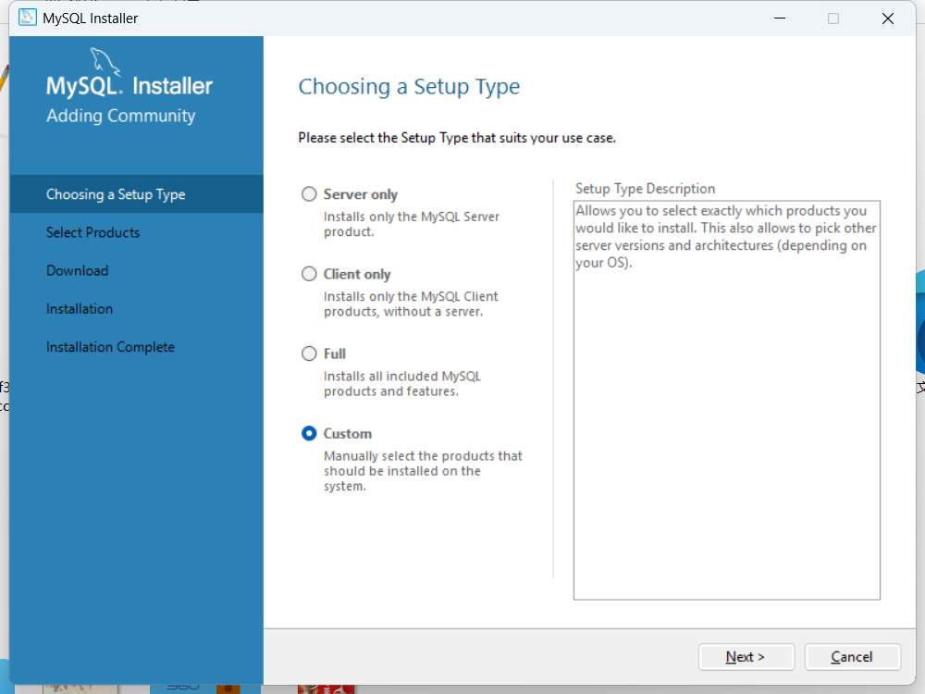Go to Choosing a Setup Type step
The height and width of the screenshot is (694, 925).
136,194
